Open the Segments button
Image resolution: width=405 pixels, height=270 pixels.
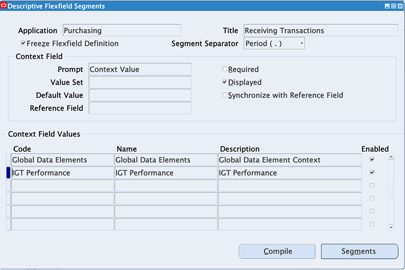click(x=359, y=251)
